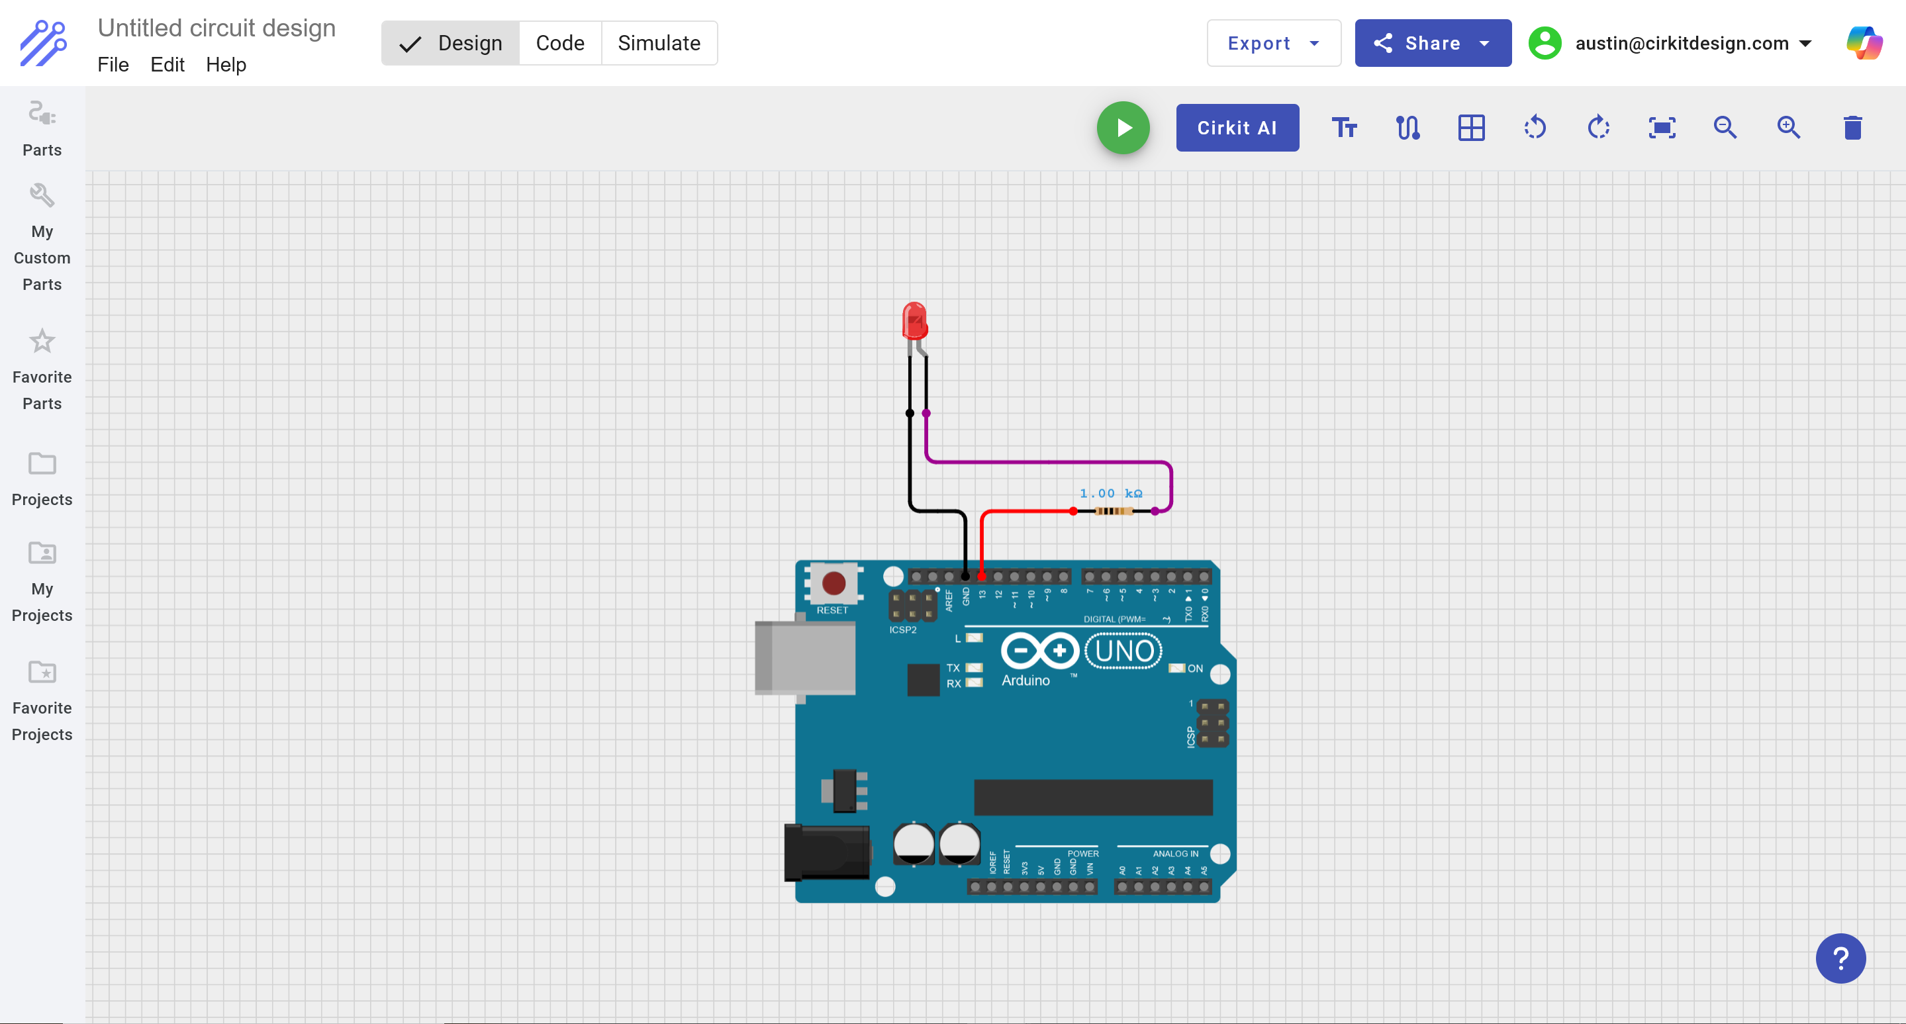Click the wire routing tool icon

[x=1408, y=128]
